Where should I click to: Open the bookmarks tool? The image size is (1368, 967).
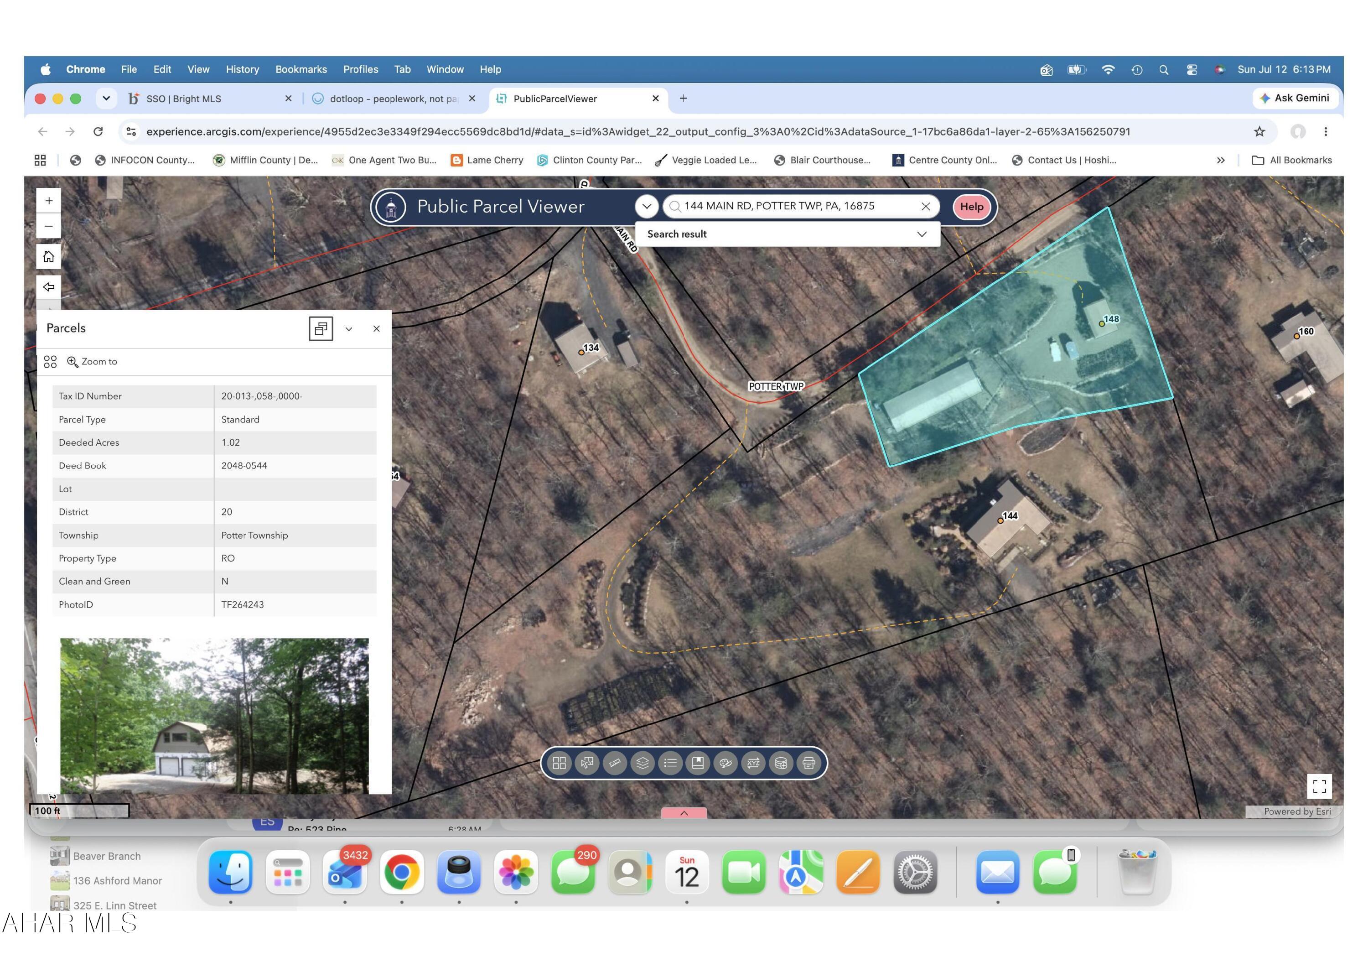698,763
